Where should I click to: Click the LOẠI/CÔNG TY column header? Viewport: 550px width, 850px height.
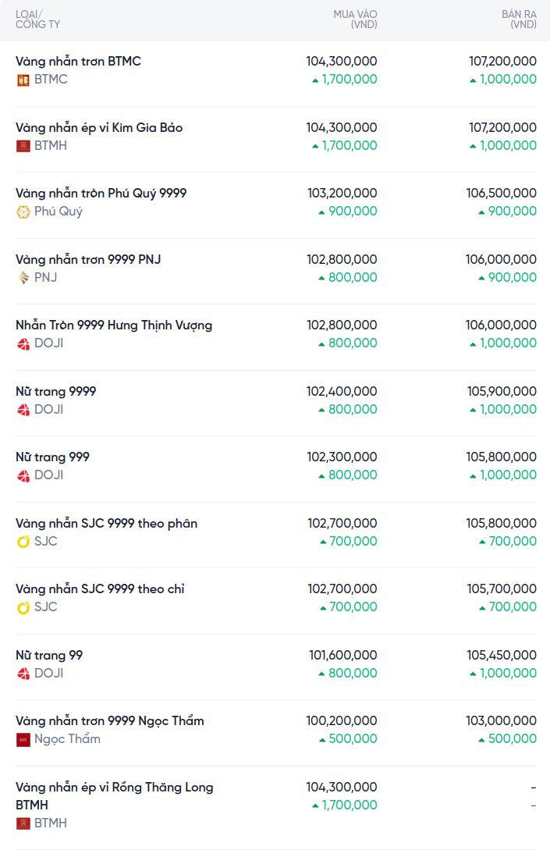point(38,20)
